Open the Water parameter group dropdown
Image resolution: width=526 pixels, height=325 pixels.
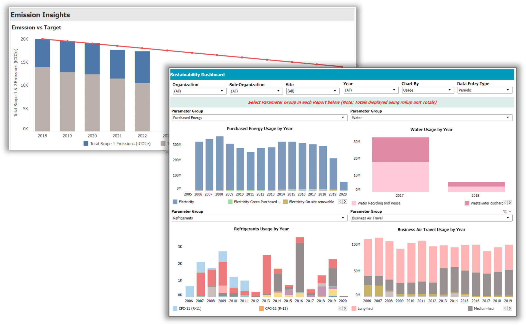[x=431, y=118]
